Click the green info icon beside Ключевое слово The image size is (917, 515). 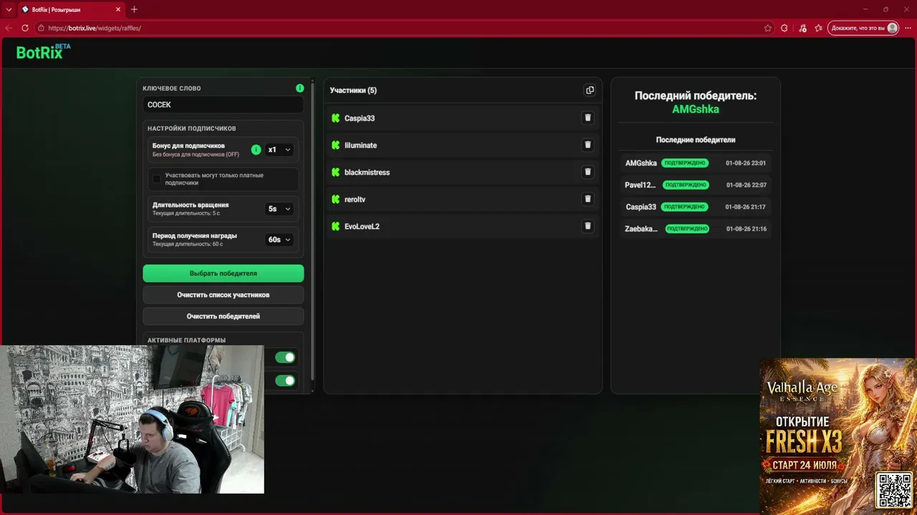pyautogui.click(x=300, y=88)
